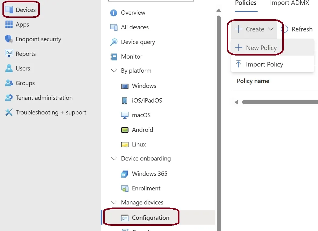Viewport: 318px width, 231px height.
Task: Choose Import Policy from Create menu
Action: click(273, 64)
